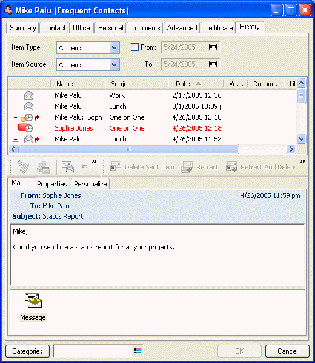Click the envelope document toolbar icon
This screenshot has height=363, width=315.
[68, 167]
